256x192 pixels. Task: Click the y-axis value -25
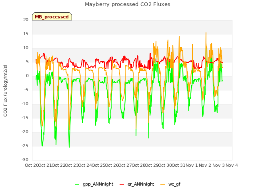[25, 146]
